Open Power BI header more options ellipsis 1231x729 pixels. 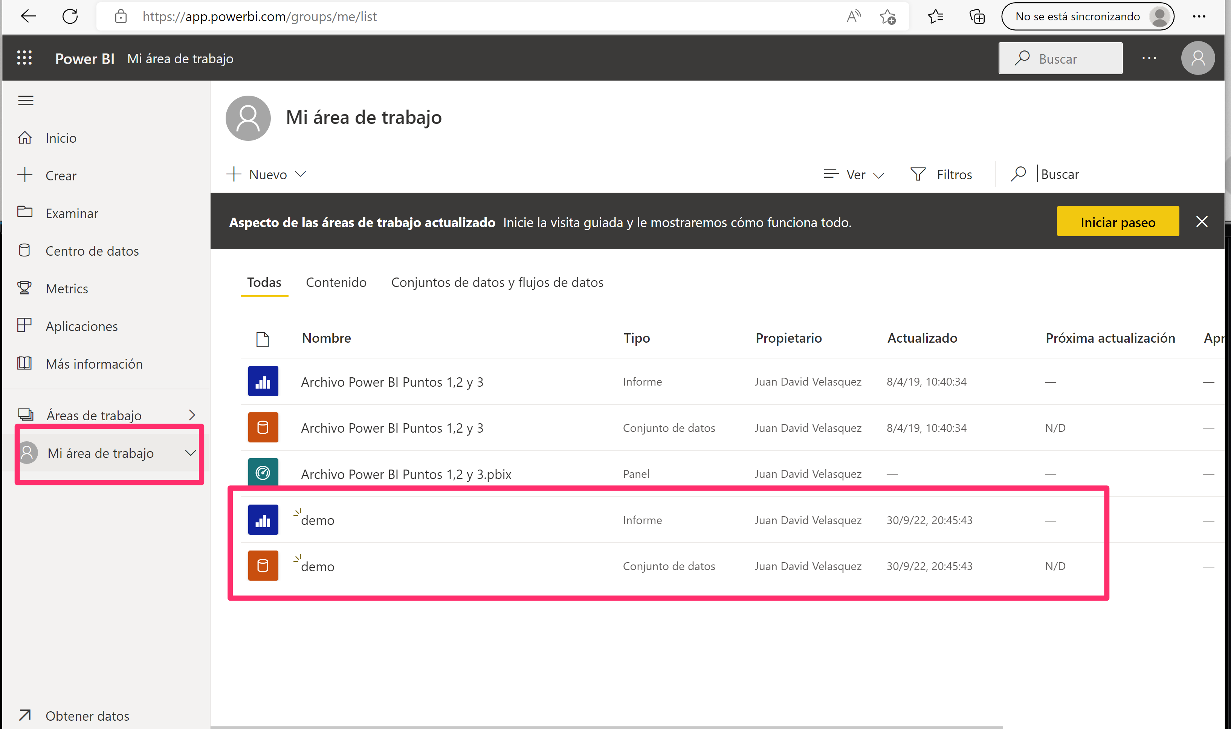click(1149, 58)
